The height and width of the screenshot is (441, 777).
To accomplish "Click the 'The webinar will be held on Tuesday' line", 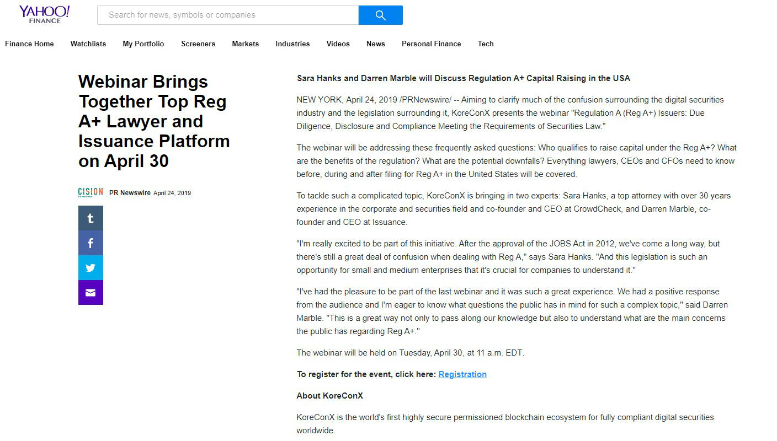I will click(x=411, y=353).
